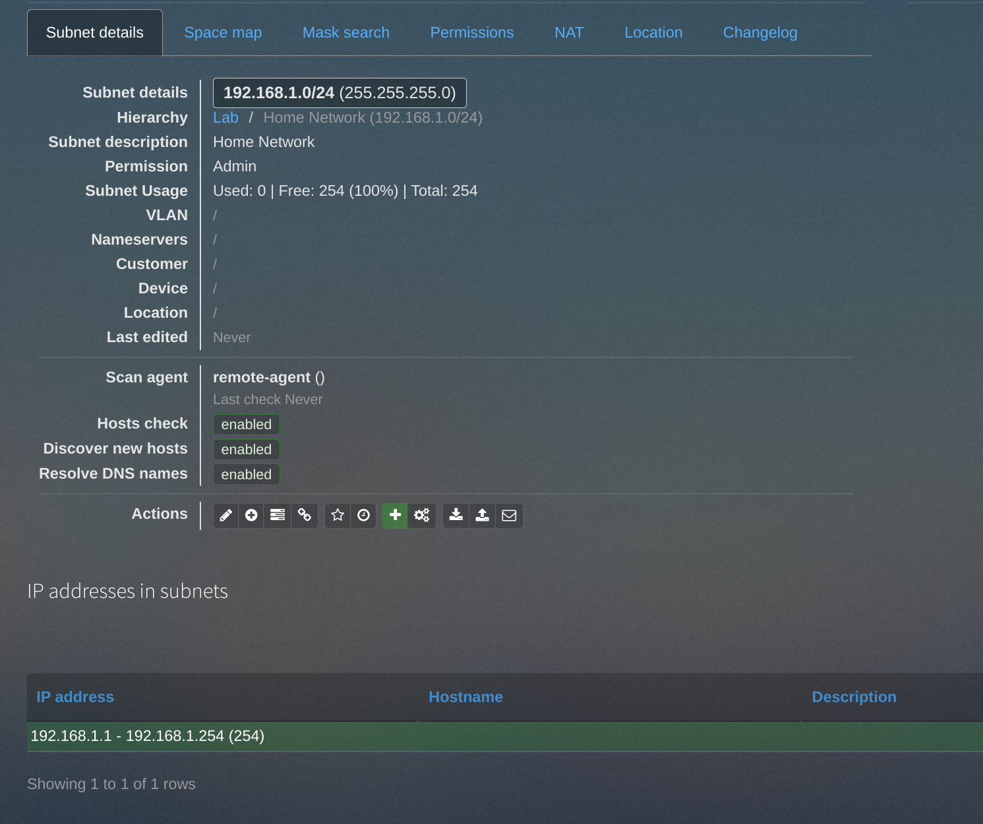
Task: Open the Lab section link in Hierarchy
Action: point(225,117)
